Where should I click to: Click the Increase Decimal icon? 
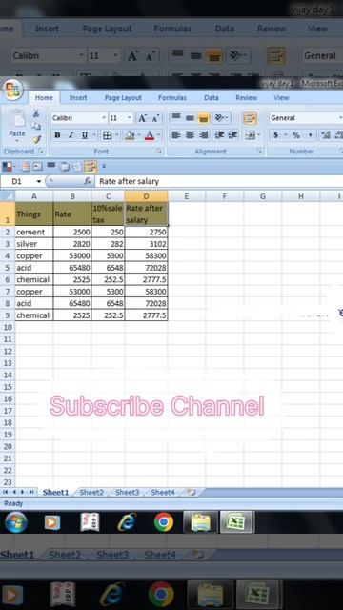coord(325,135)
